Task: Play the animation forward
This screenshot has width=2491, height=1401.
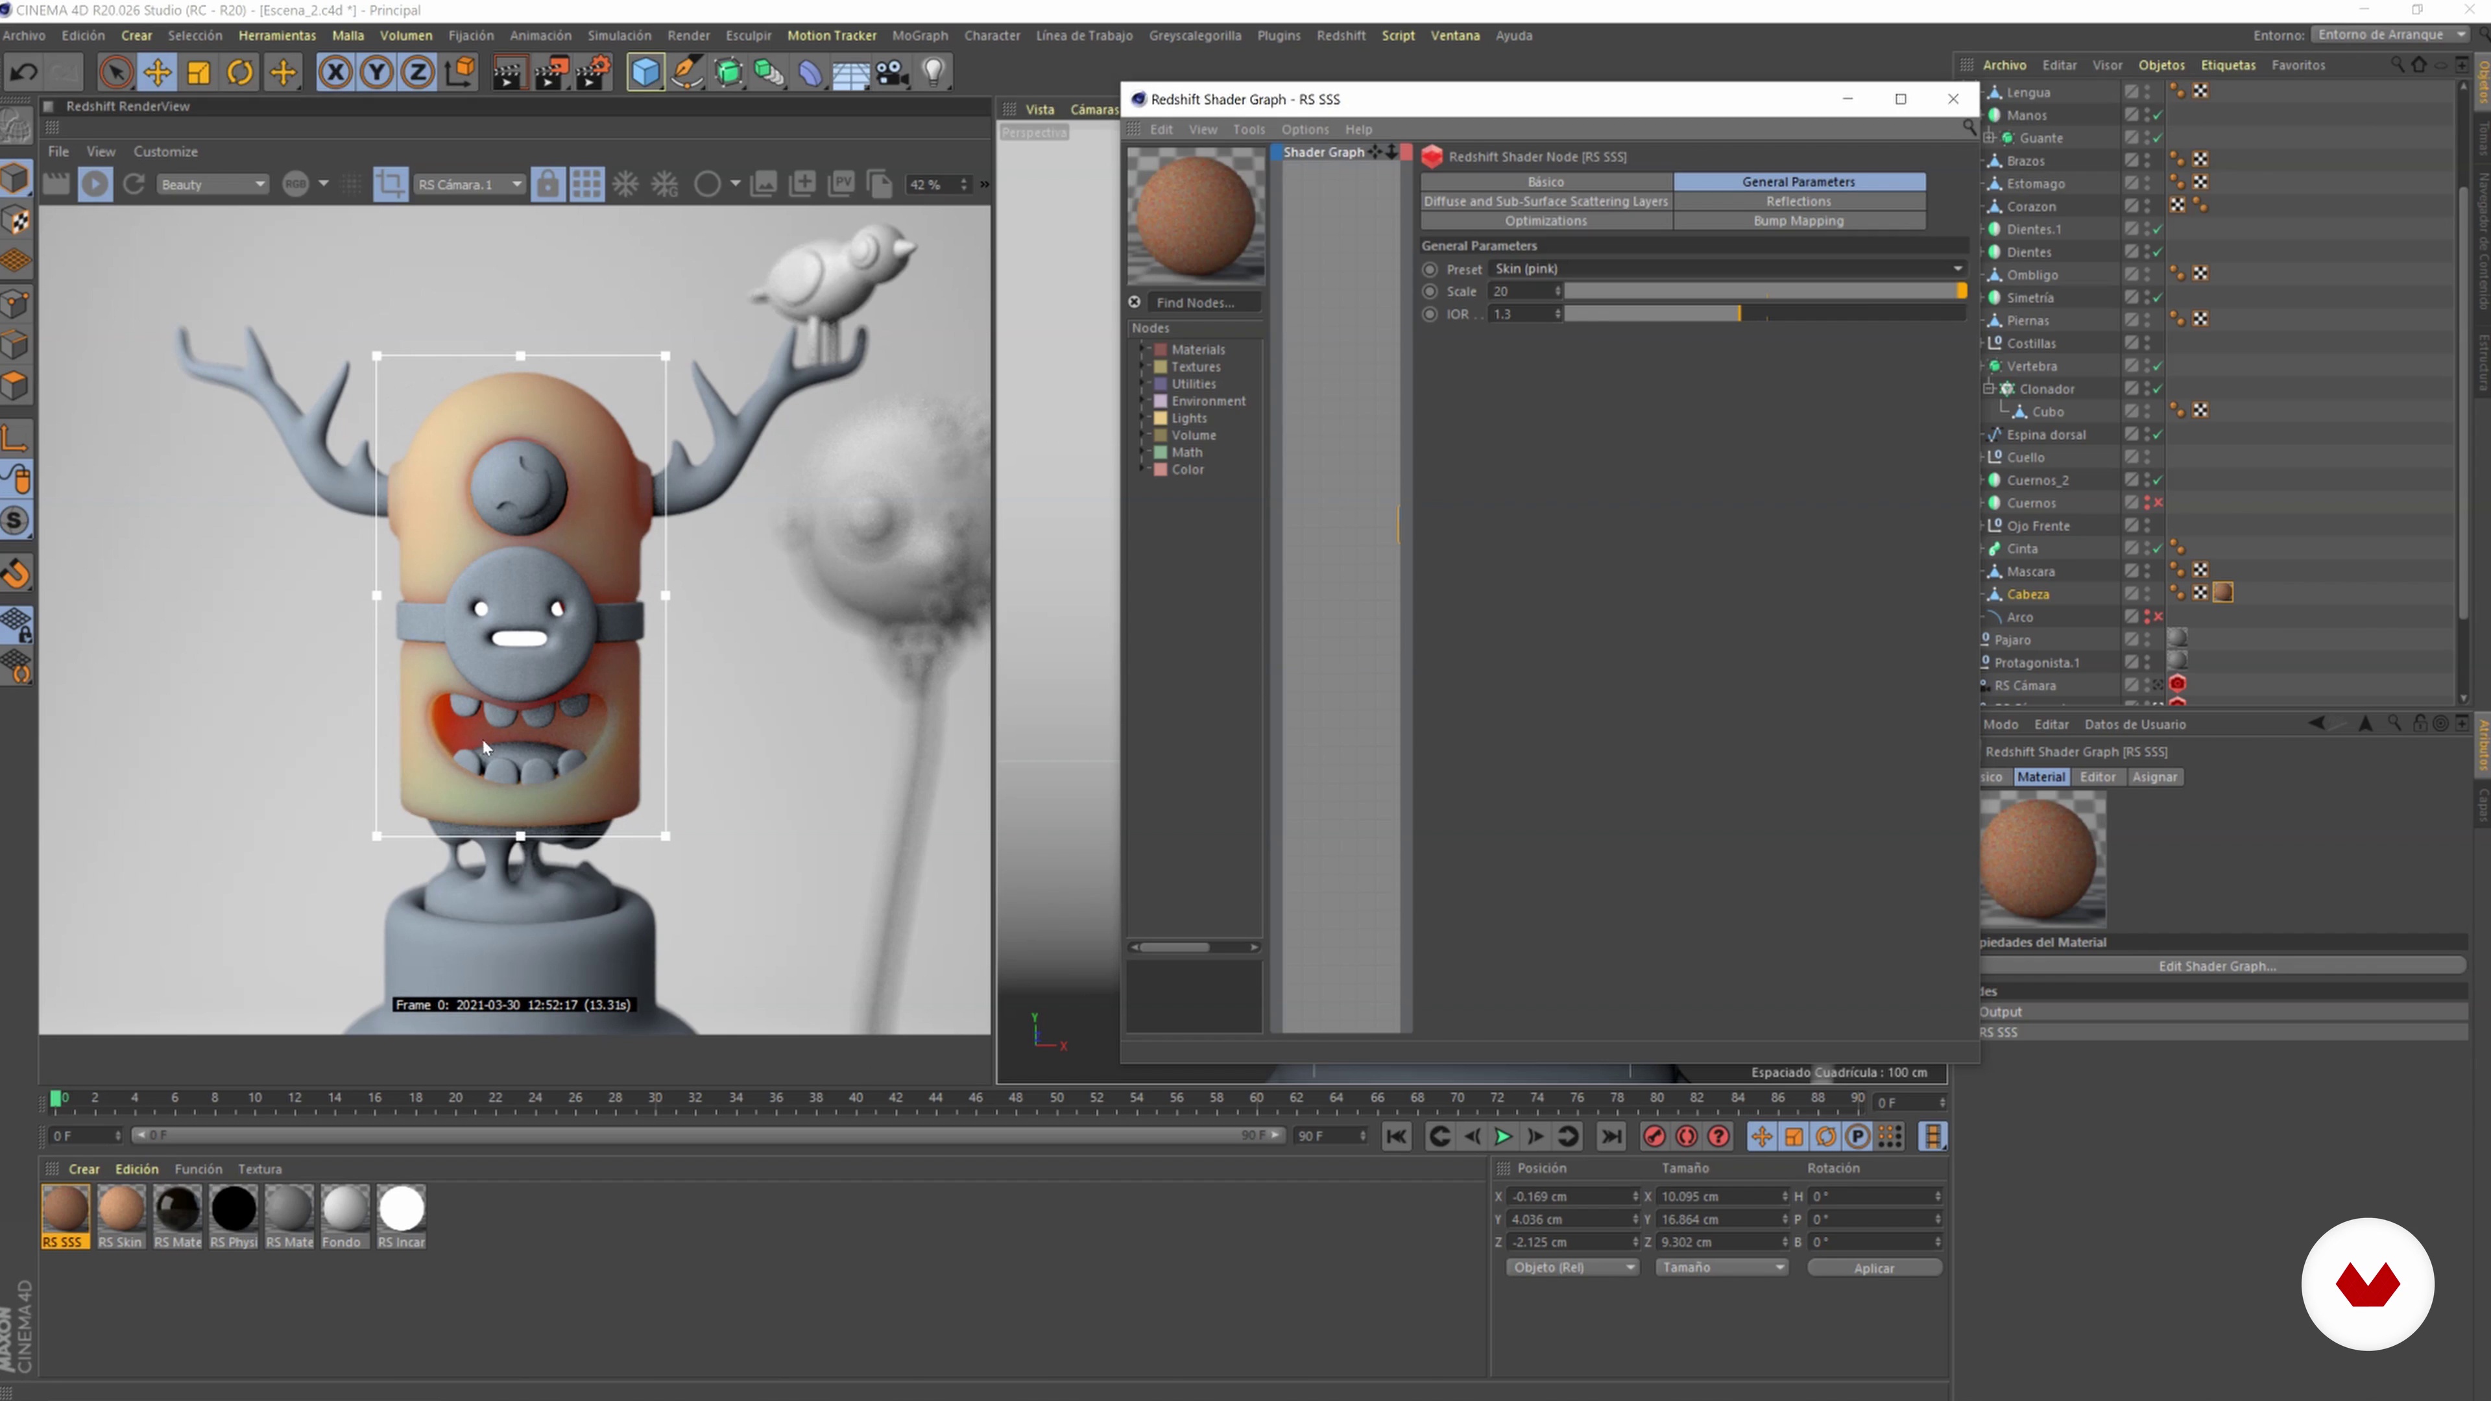Action: [x=1504, y=1137]
